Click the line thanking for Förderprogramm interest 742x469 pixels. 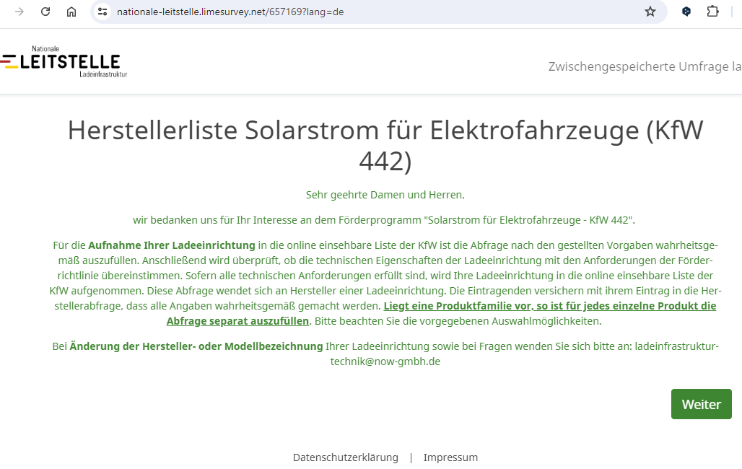384,220
